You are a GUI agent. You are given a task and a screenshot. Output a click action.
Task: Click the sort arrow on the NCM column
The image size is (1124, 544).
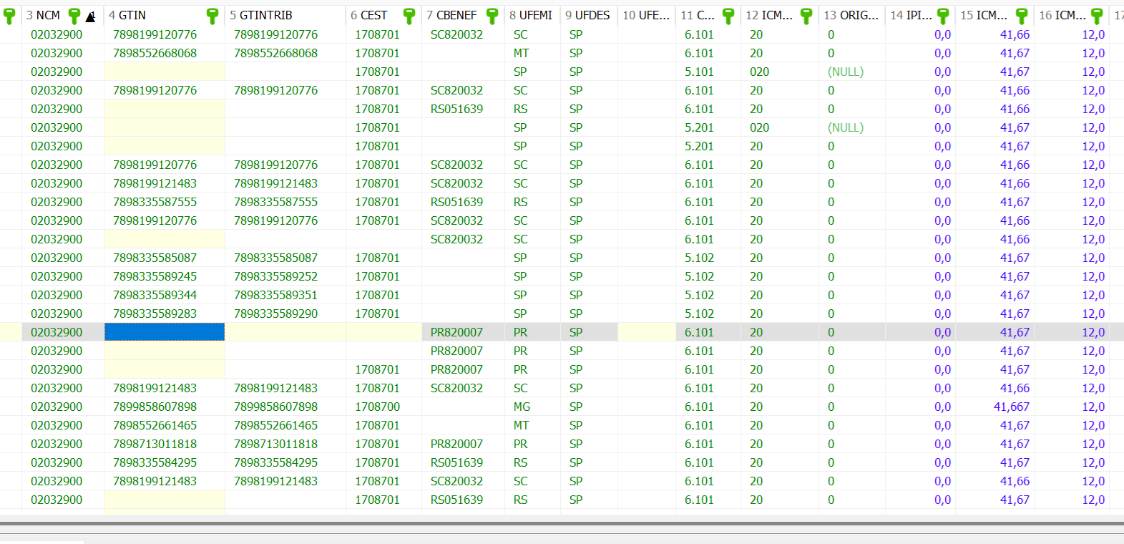tap(90, 16)
